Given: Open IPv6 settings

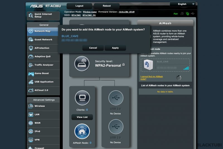Looking at the screenshot, I should 43,131.
